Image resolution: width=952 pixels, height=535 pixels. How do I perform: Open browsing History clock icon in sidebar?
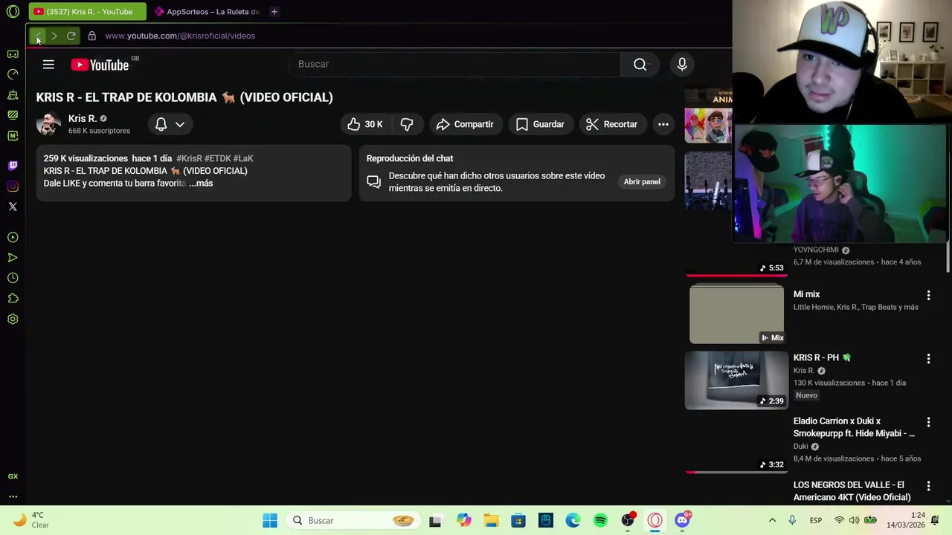[13, 278]
